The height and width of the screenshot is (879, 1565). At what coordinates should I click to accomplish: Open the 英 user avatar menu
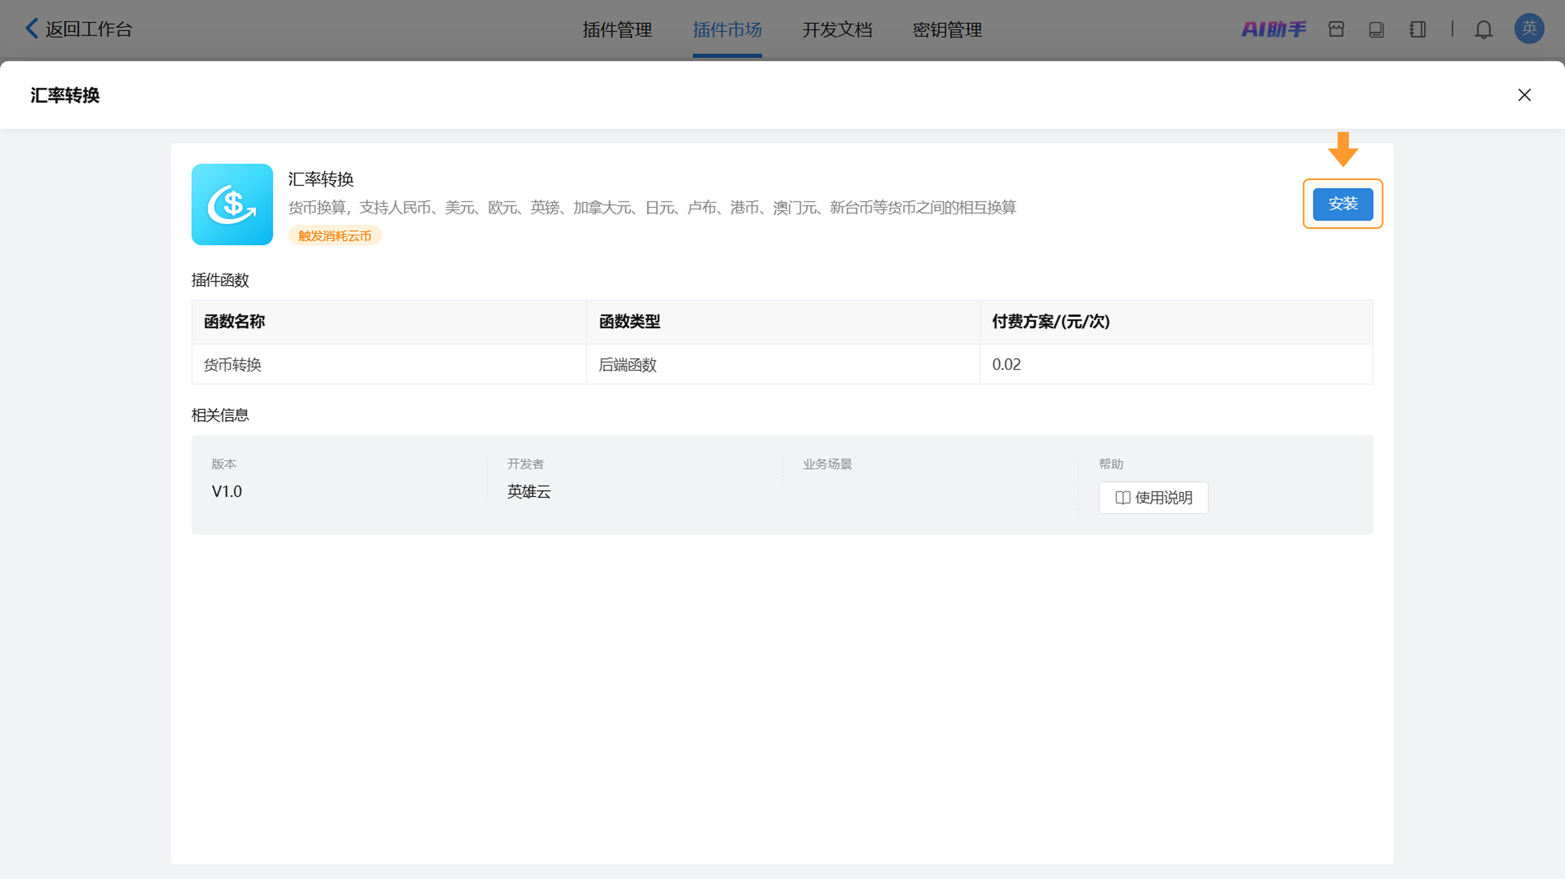tap(1529, 29)
